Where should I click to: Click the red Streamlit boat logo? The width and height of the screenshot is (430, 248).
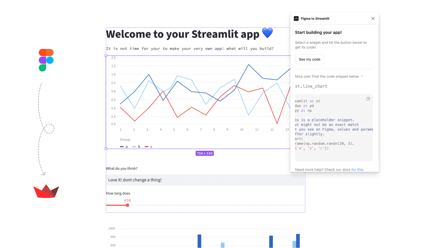coord(46,191)
